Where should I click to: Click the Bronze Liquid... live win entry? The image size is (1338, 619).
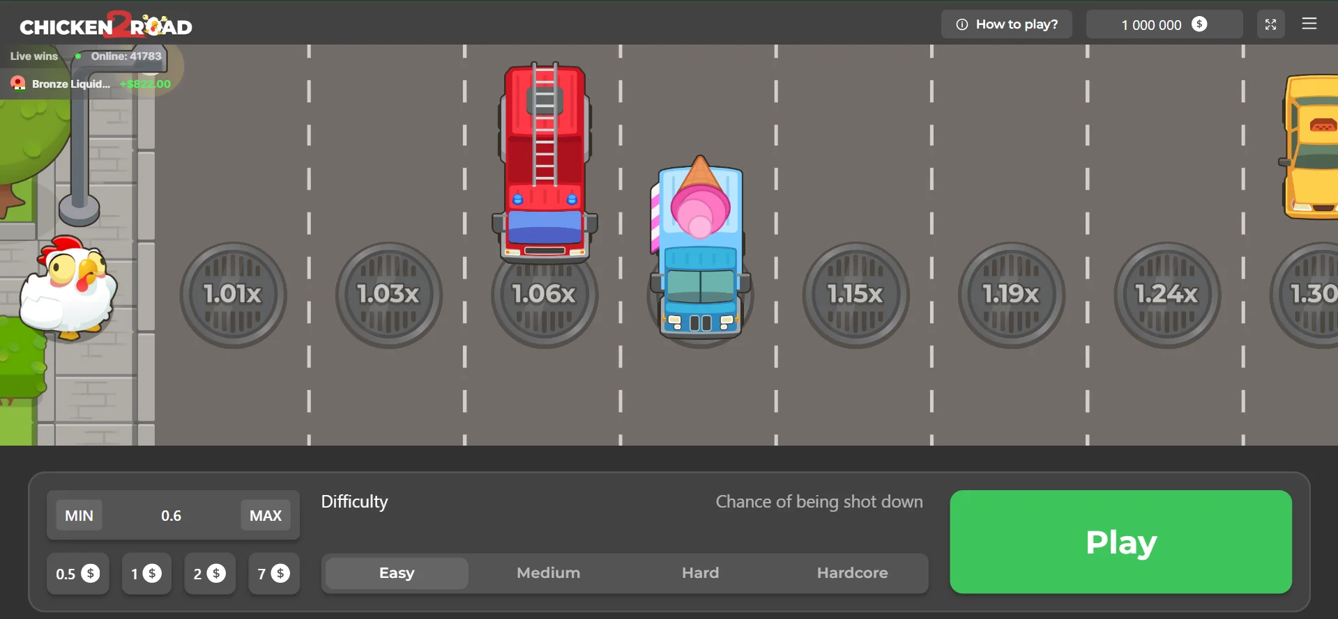click(91, 84)
